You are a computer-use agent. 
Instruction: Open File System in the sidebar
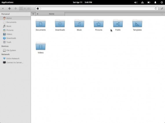(15, 50)
